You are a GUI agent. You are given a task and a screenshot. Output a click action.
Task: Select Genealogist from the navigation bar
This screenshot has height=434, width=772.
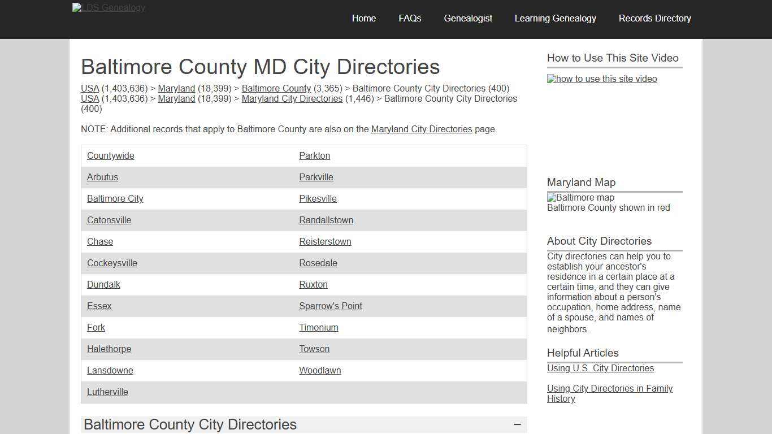(x=468, y=18)
